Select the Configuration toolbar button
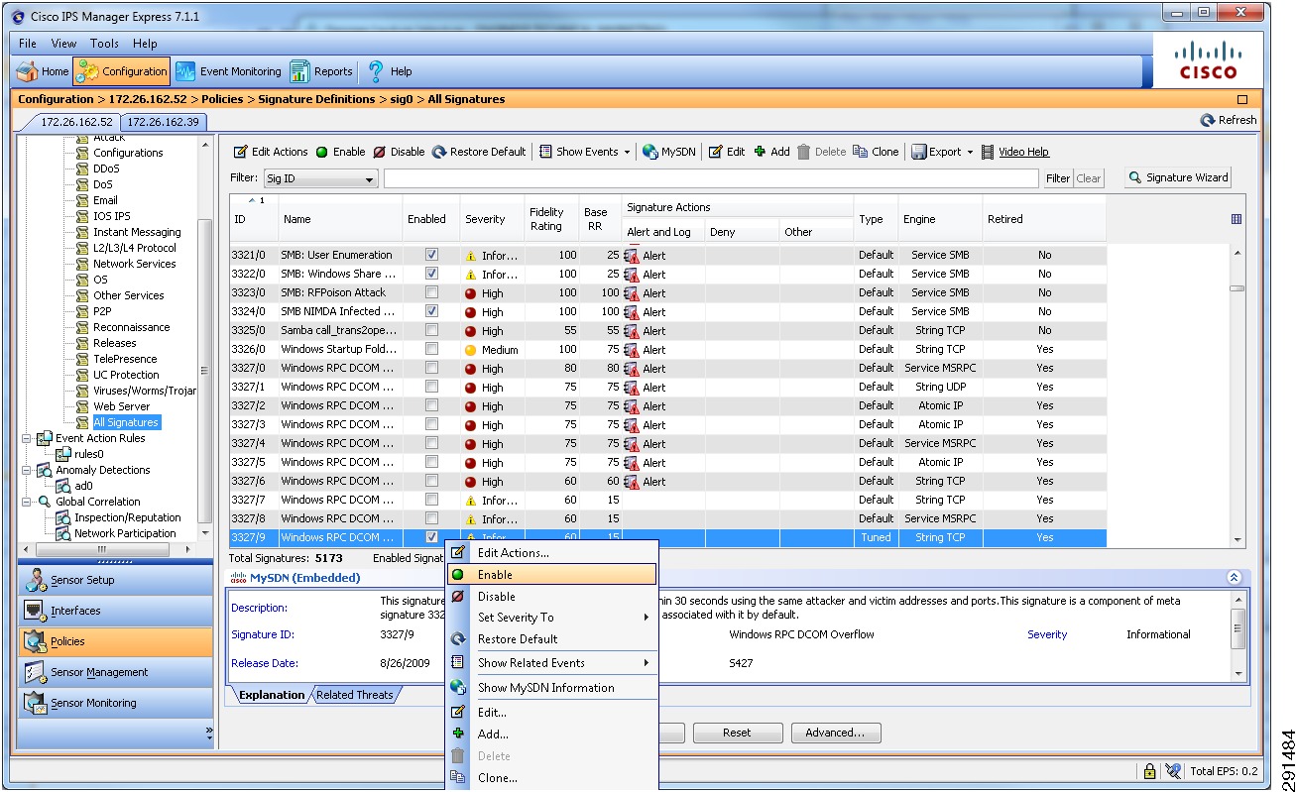The height and width of the screenshot is (792, 1296). tap(122, 71)
